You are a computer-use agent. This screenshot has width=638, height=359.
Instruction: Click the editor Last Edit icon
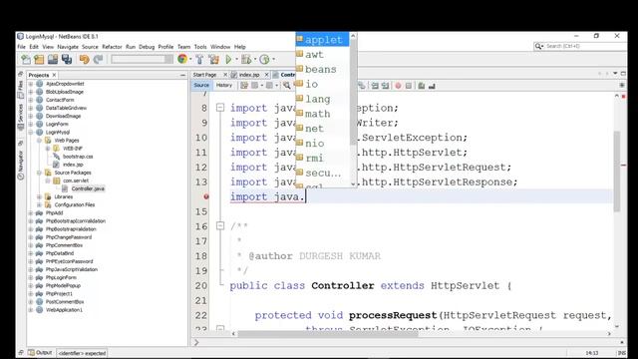click(244, 86)
